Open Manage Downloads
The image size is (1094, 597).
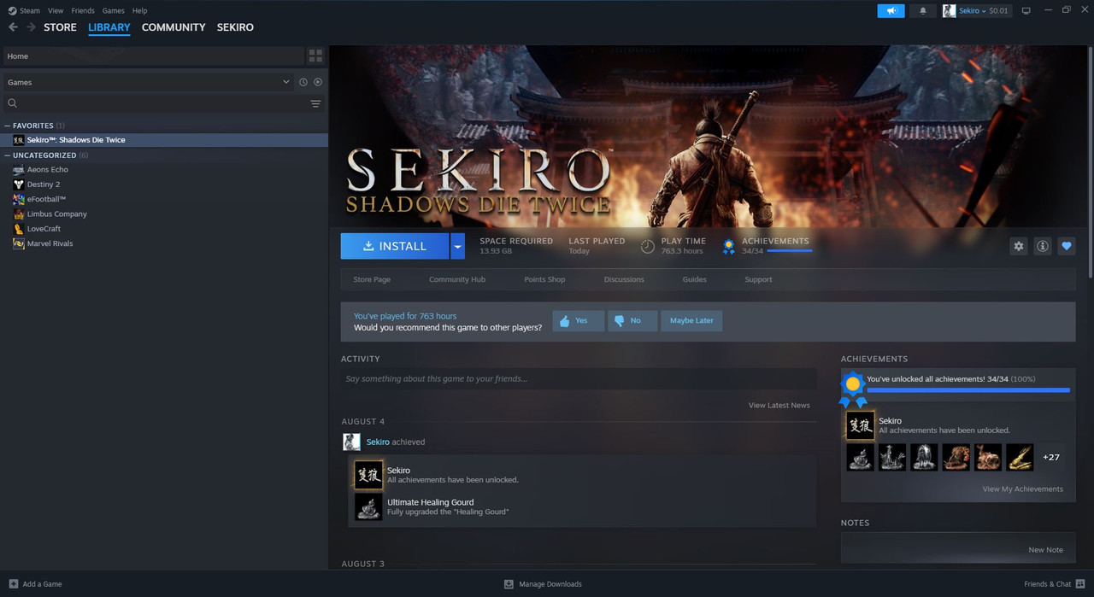click(543, 584)
